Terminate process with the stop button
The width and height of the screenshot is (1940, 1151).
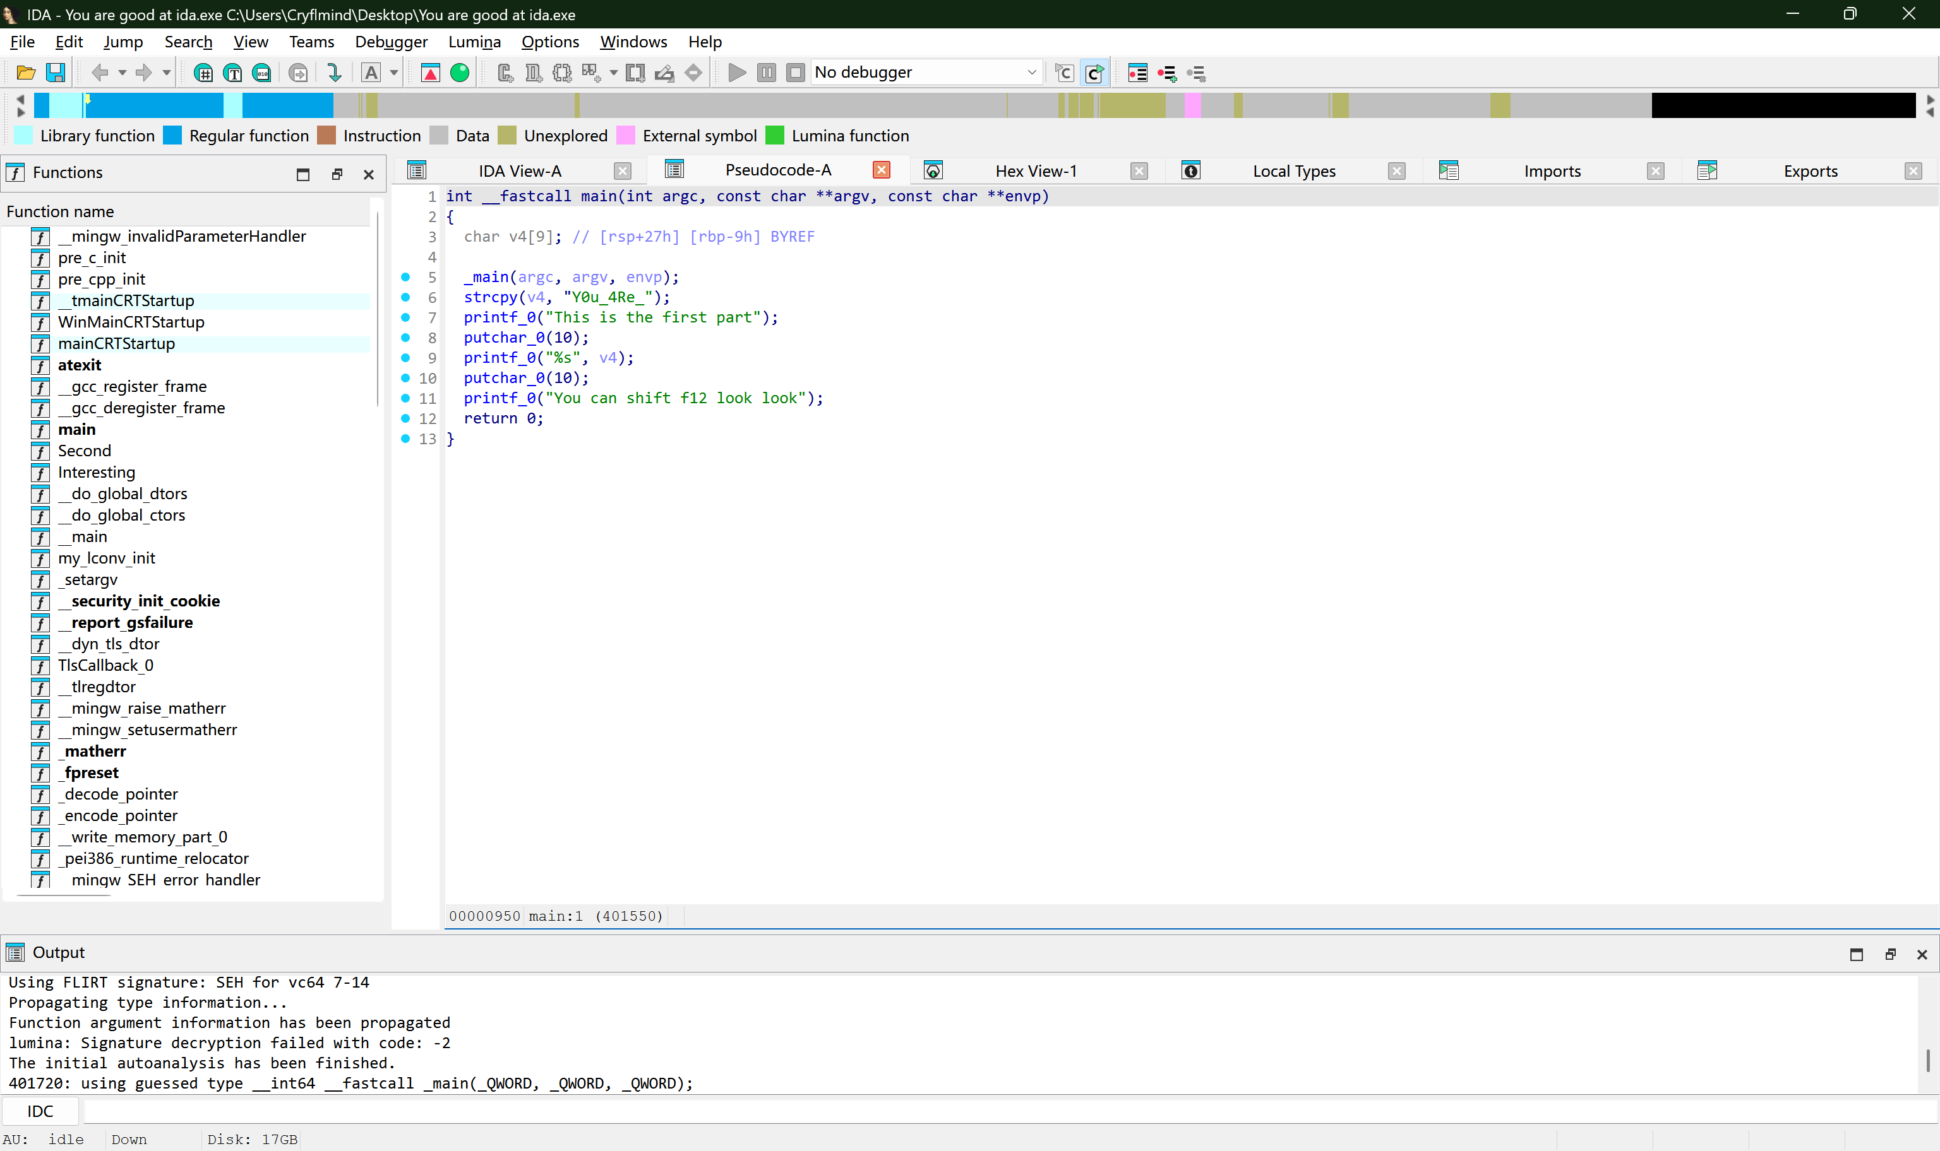tap(796, 73)
